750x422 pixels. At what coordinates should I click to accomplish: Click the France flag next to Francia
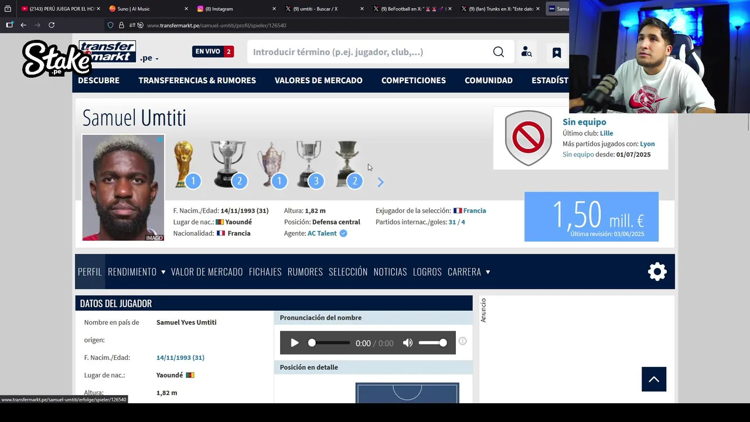[458, 210]
